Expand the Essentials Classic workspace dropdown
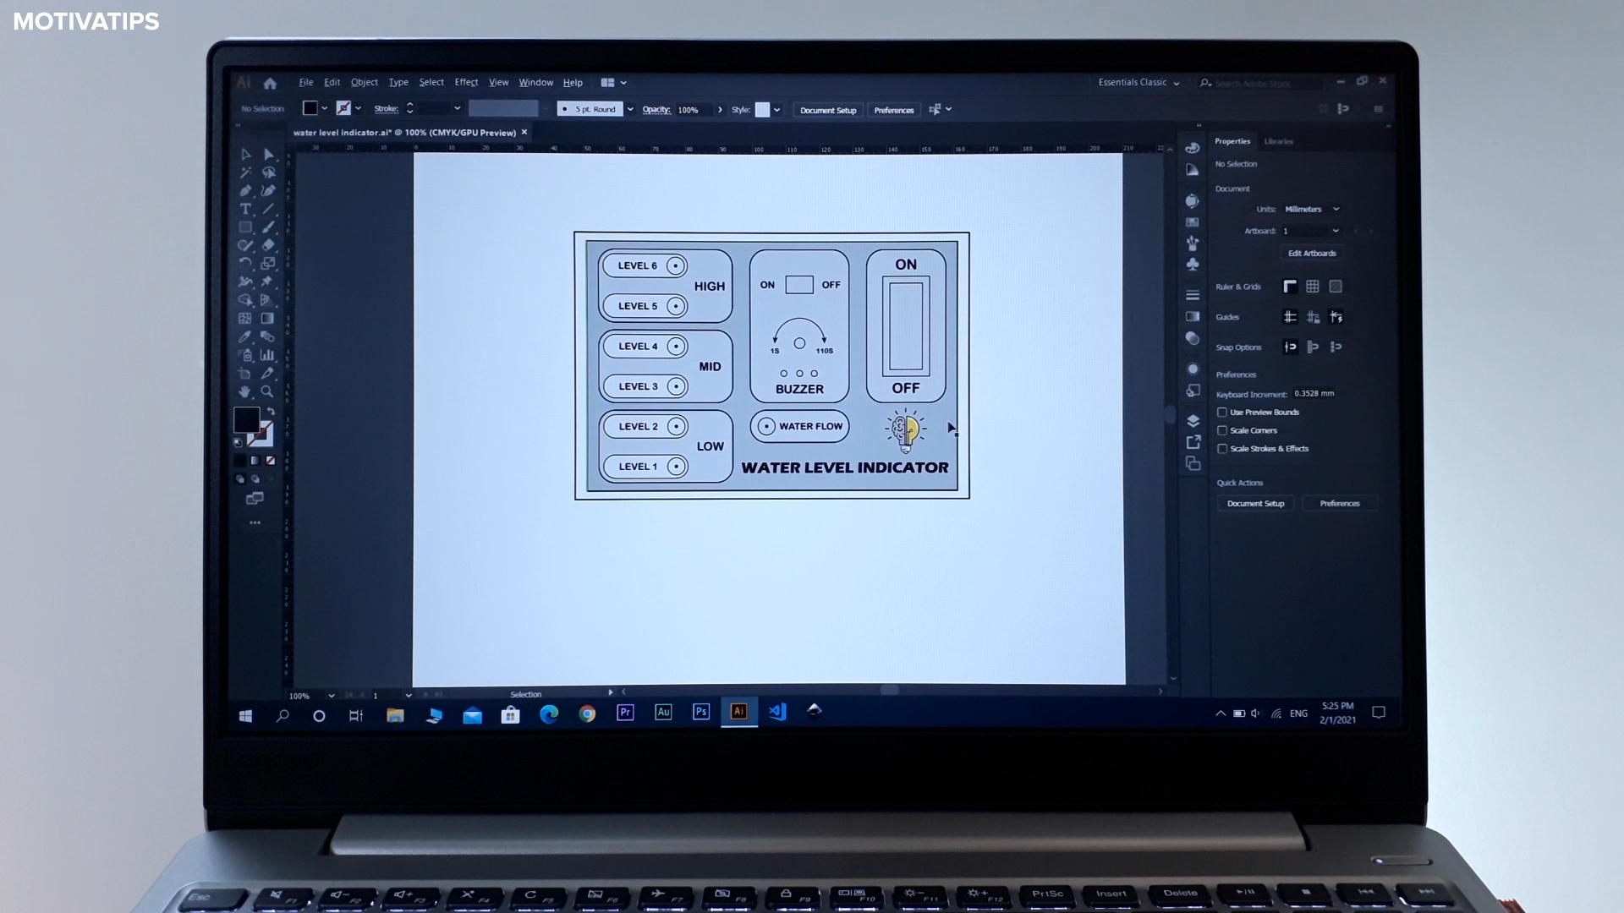This screenshot has width=1624, height=913. pyautogui.click(x=1138, y=83)
